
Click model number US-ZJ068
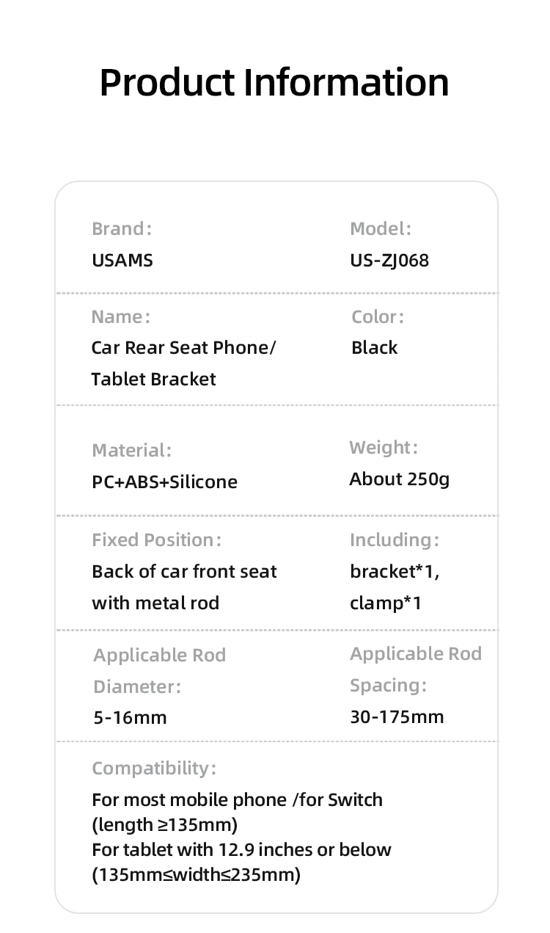click(389, 260)
